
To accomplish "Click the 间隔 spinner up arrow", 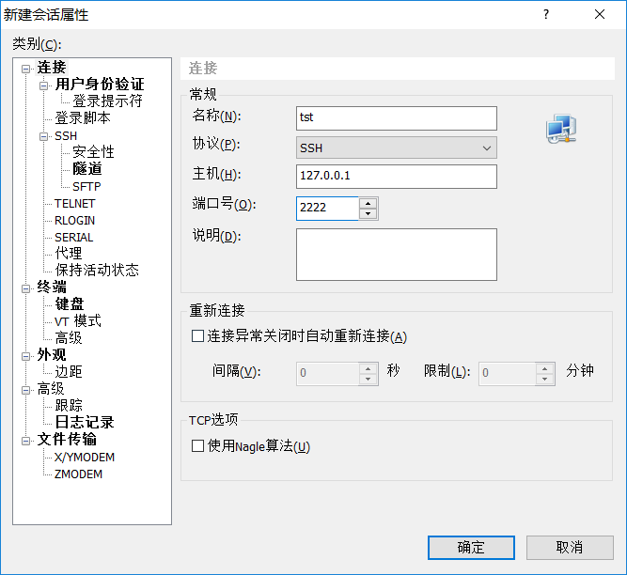I will pyautogui.click(x=368, y=368).
